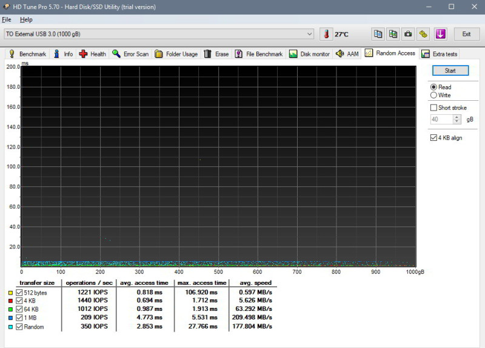The image size is (485, 348).
Task: Click the Exit button
Action: pos(466,34)
